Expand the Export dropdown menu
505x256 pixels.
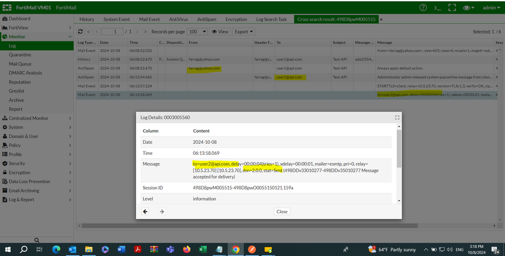[x=244, y=32]
